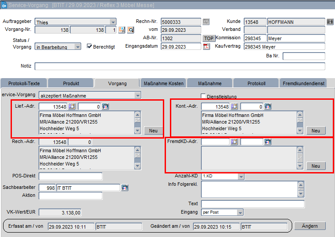This screenshot has height=237, width=335.
Task: Expand the Status dropdown 'in Bearbeitung'
Action: [x=78, y=47]
